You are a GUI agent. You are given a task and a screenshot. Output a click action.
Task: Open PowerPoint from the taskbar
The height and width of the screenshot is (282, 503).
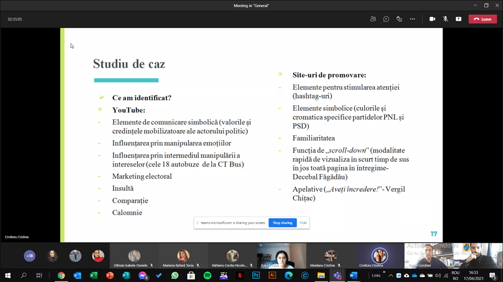[x=110, y=276]
